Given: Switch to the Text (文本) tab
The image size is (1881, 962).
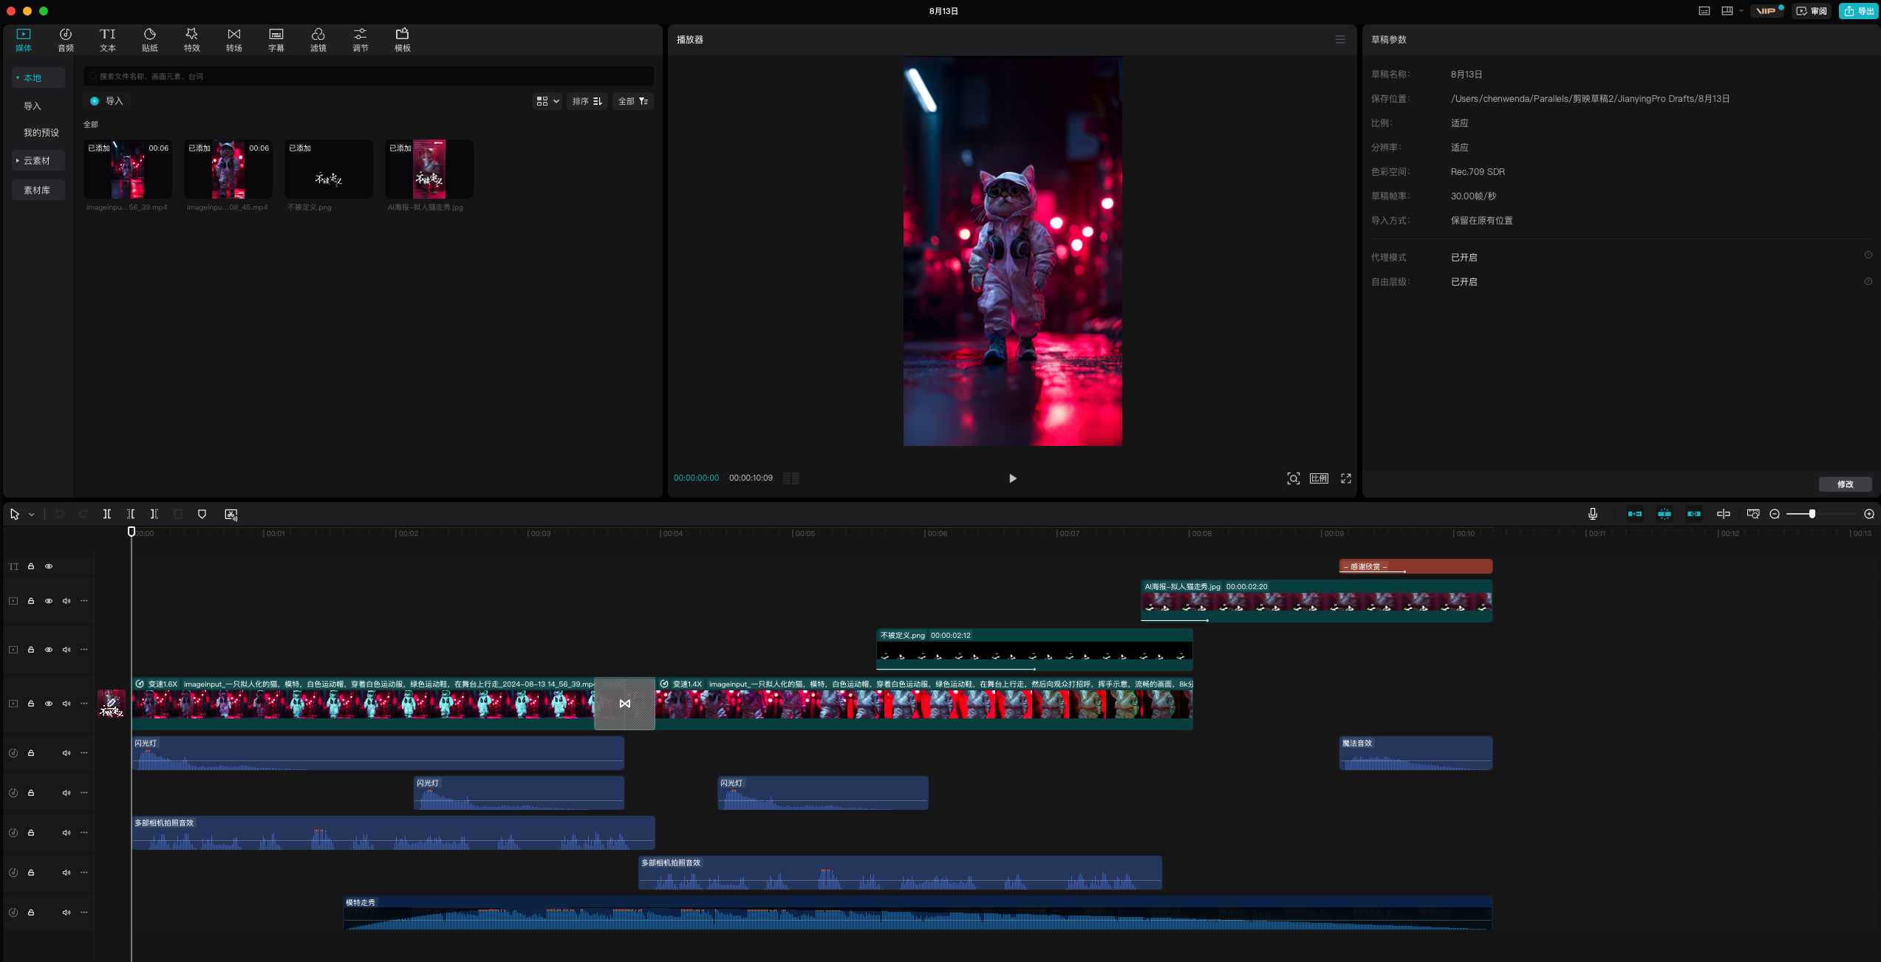Looking at the screenshot, I should [x=108, y=39].
